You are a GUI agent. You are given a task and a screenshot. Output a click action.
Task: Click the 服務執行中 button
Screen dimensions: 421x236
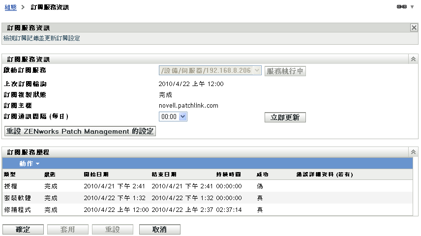coord(285,71)
